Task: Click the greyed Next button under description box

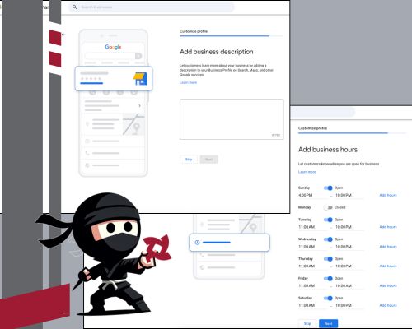Action: 209,160
